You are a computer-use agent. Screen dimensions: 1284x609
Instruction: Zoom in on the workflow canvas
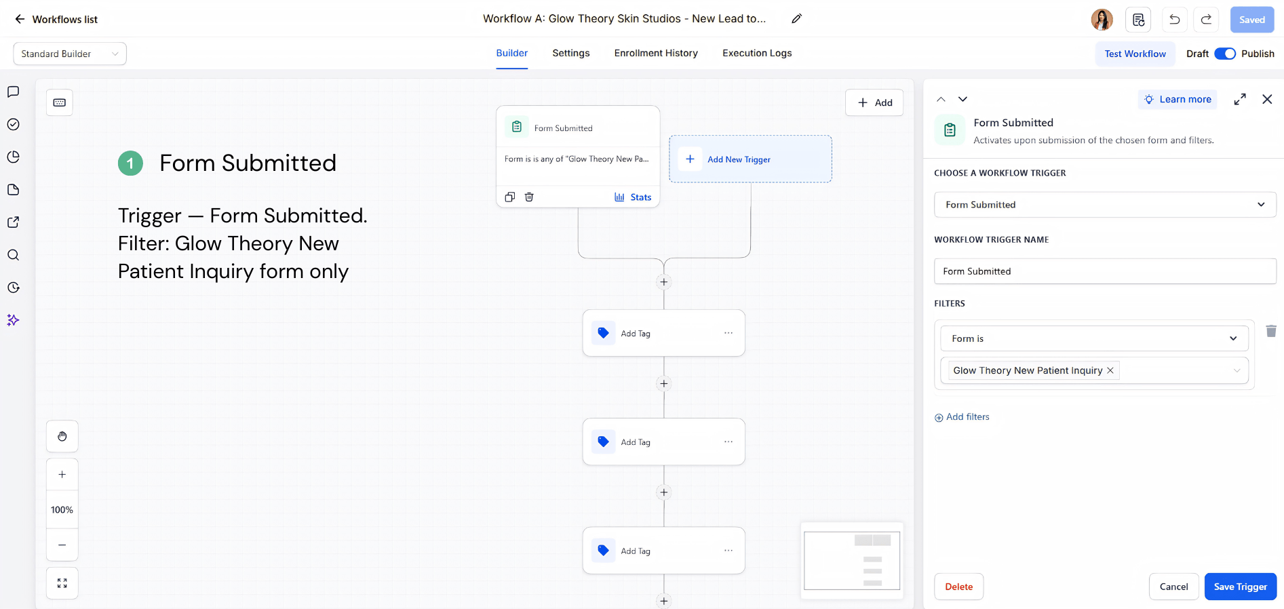tap(62, 475)
